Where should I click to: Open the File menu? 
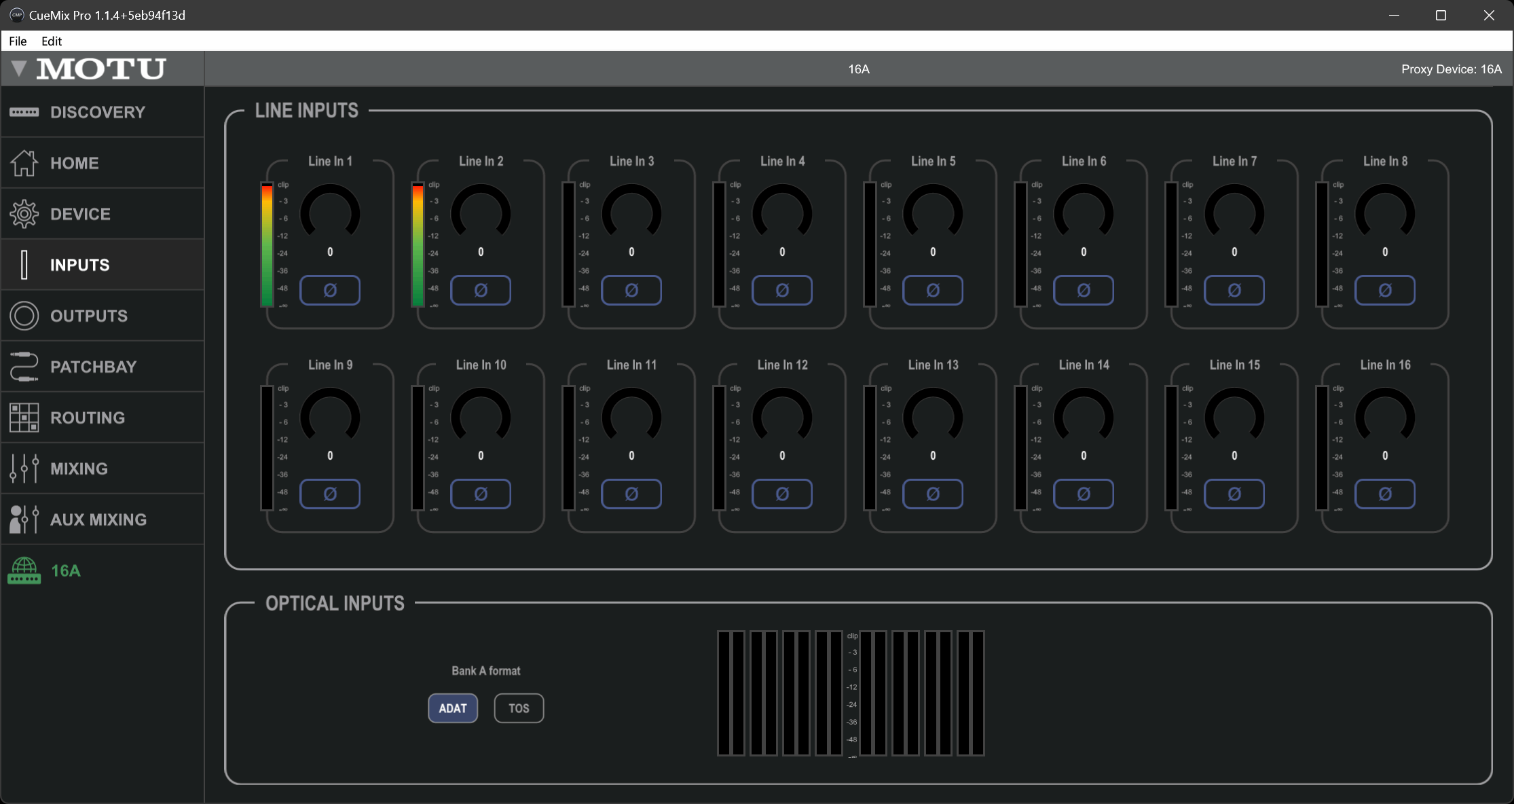[18, 41]
